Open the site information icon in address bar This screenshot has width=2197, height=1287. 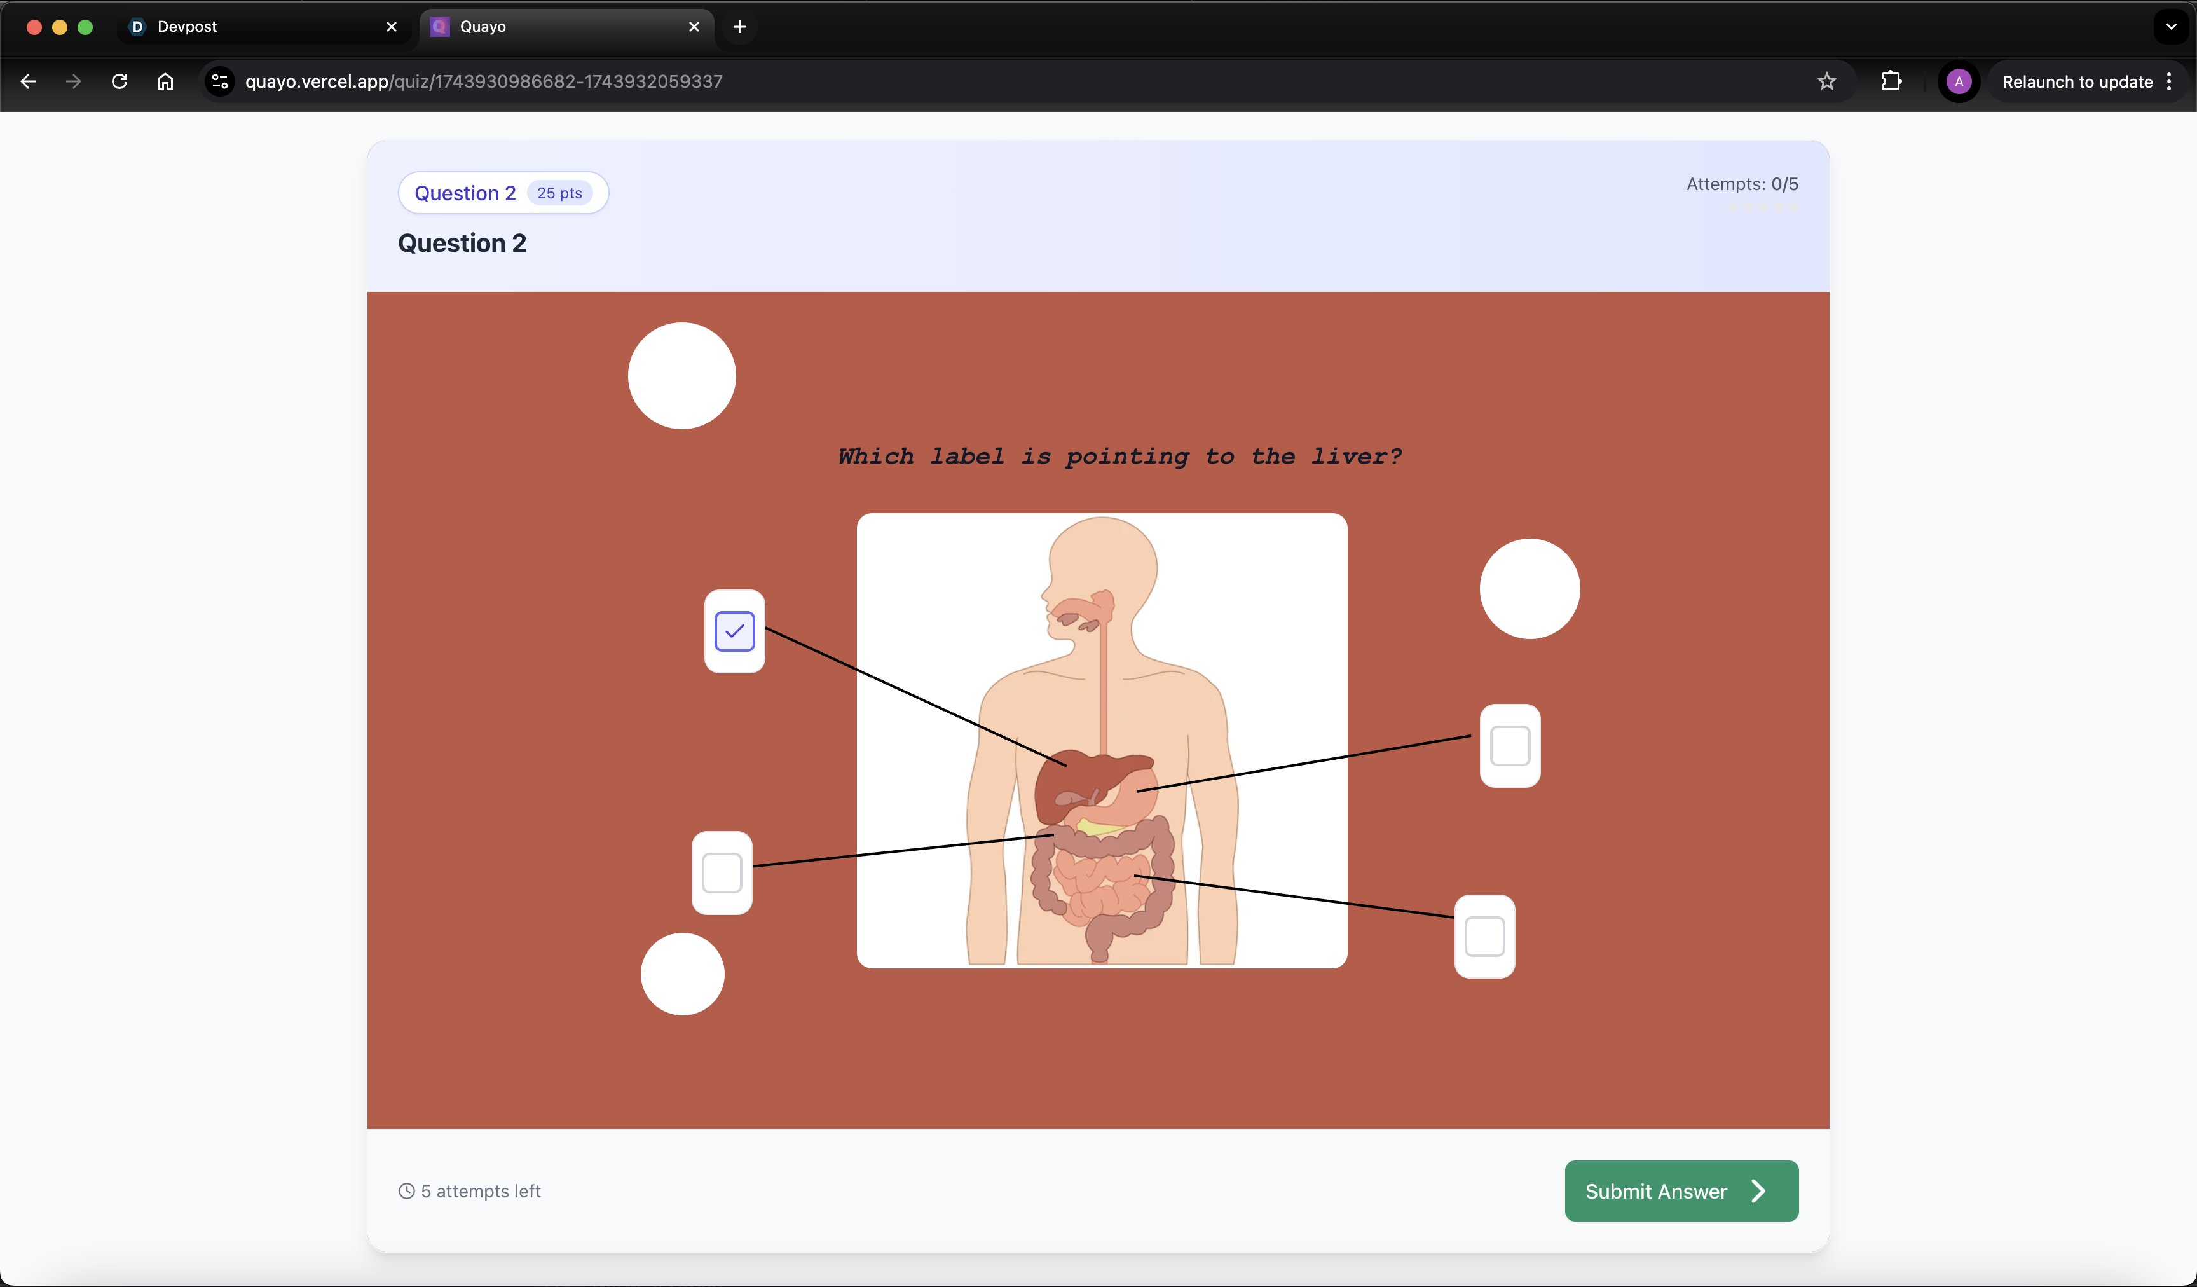[220, 81]
